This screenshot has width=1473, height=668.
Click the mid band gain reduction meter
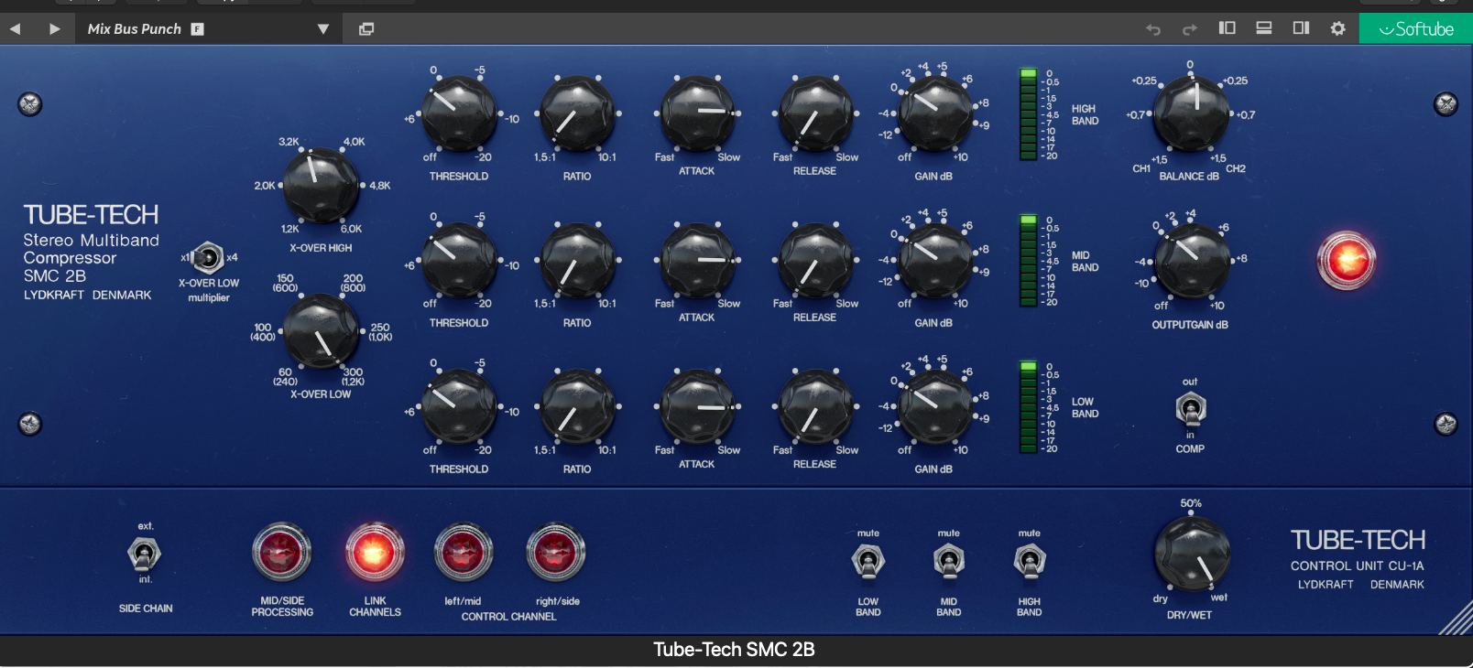point(1029,261)
